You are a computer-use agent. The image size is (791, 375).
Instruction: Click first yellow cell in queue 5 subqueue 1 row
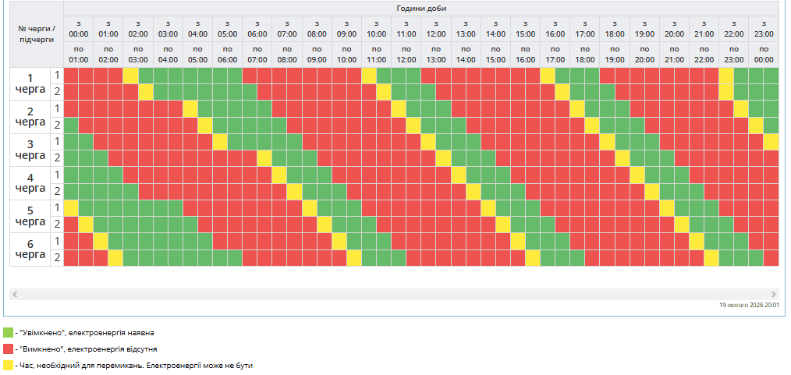[x=71, y=208]
